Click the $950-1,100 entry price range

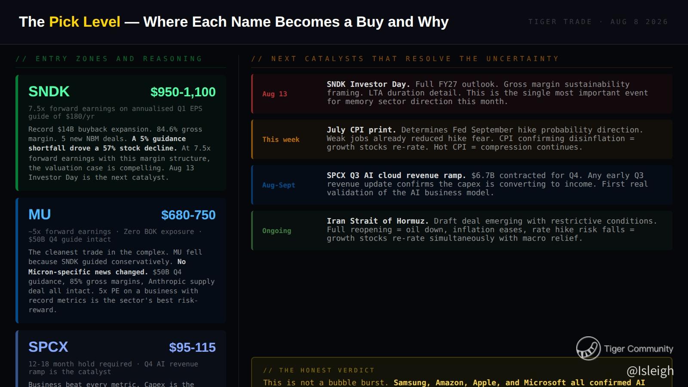point(183,92)
